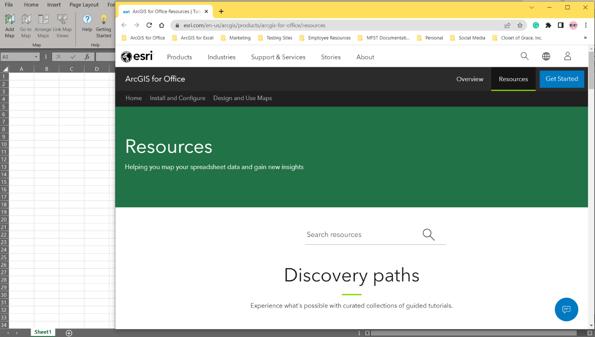This screenshot has height=337, width=595.
Task: Click the browser home icon
Action: [x=161, y=25]
